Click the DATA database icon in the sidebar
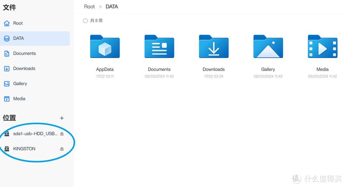345x187 pixels. [x=7, y=38]
